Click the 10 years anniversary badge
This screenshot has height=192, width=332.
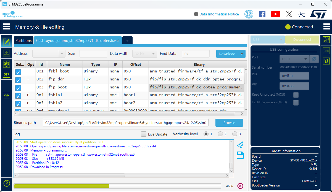(249, 14)
